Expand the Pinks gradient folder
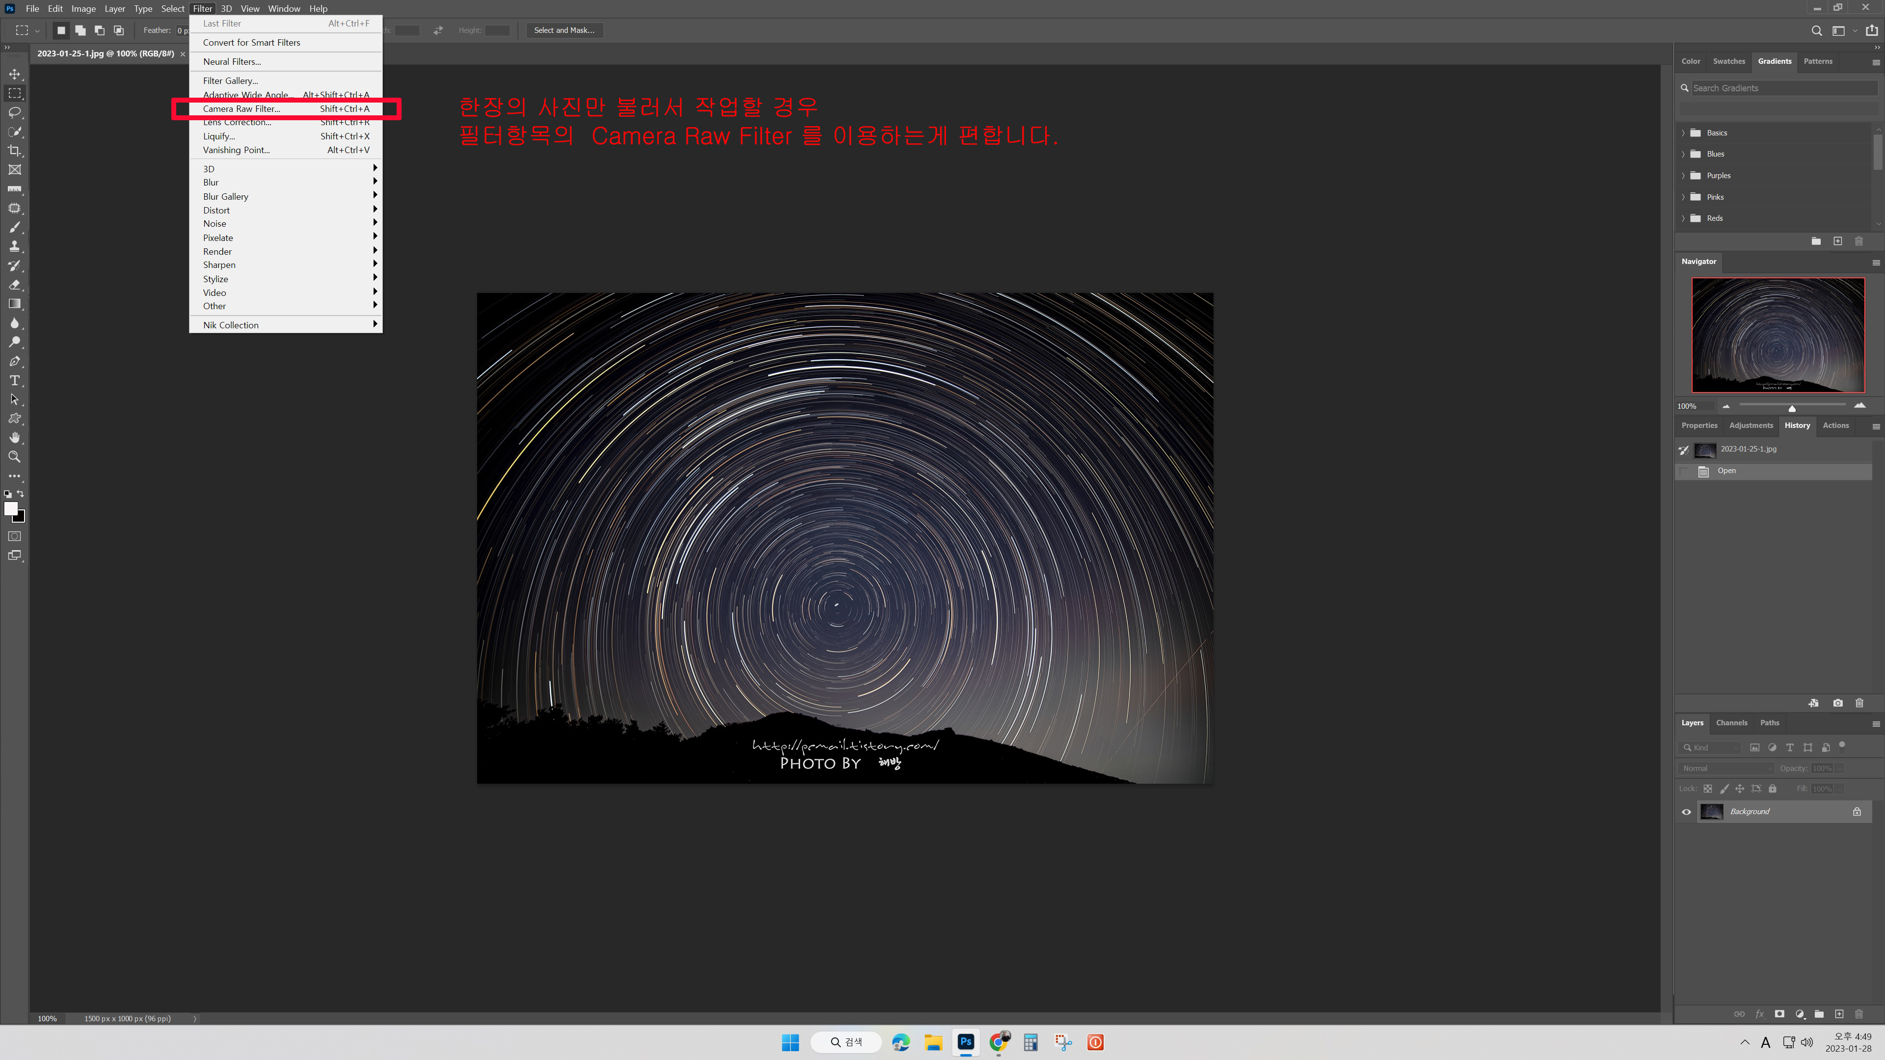This screenshot has width=1885, height=1060. click(1683, 197)
